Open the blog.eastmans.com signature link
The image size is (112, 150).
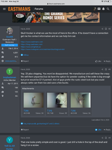click(x=32, y=44)
